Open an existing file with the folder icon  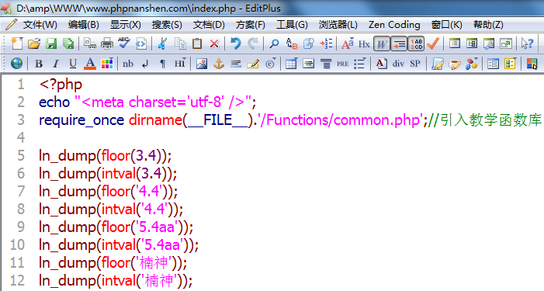[34, 43]
